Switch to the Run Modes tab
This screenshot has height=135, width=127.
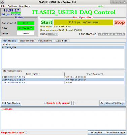click(x=9, y=41)
